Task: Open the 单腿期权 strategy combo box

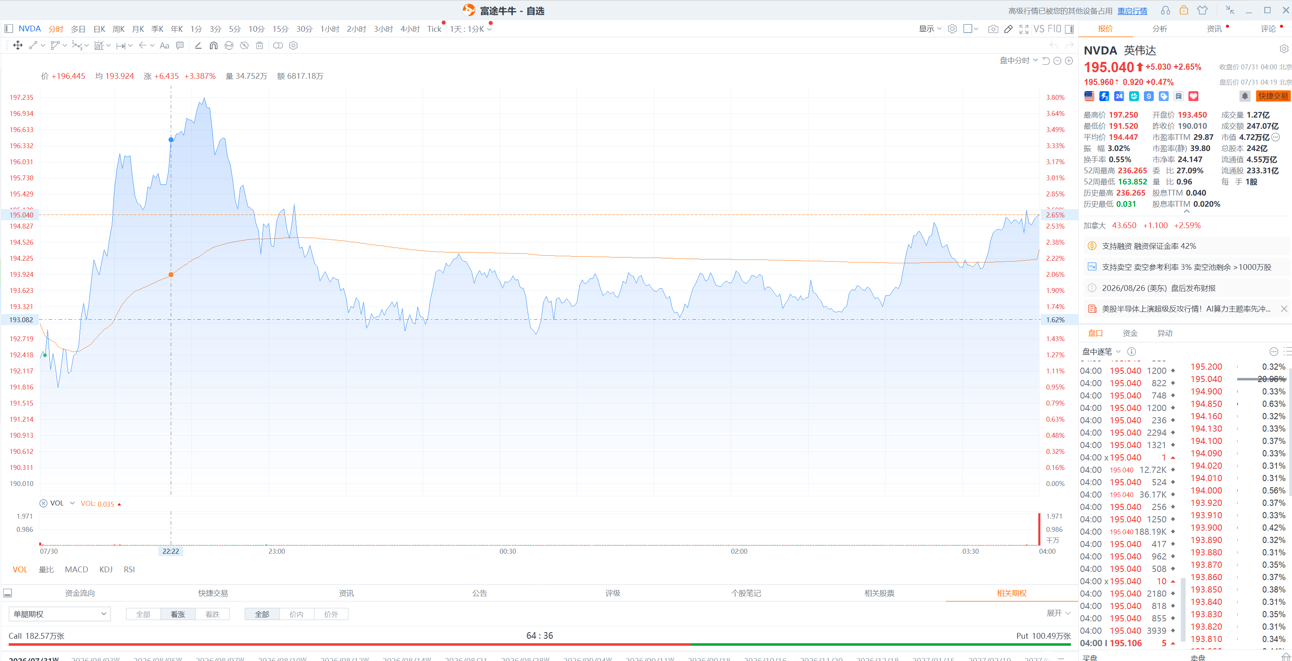Action: click(x=60, y=614)
